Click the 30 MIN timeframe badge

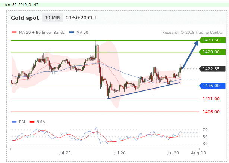click(52, 18)
